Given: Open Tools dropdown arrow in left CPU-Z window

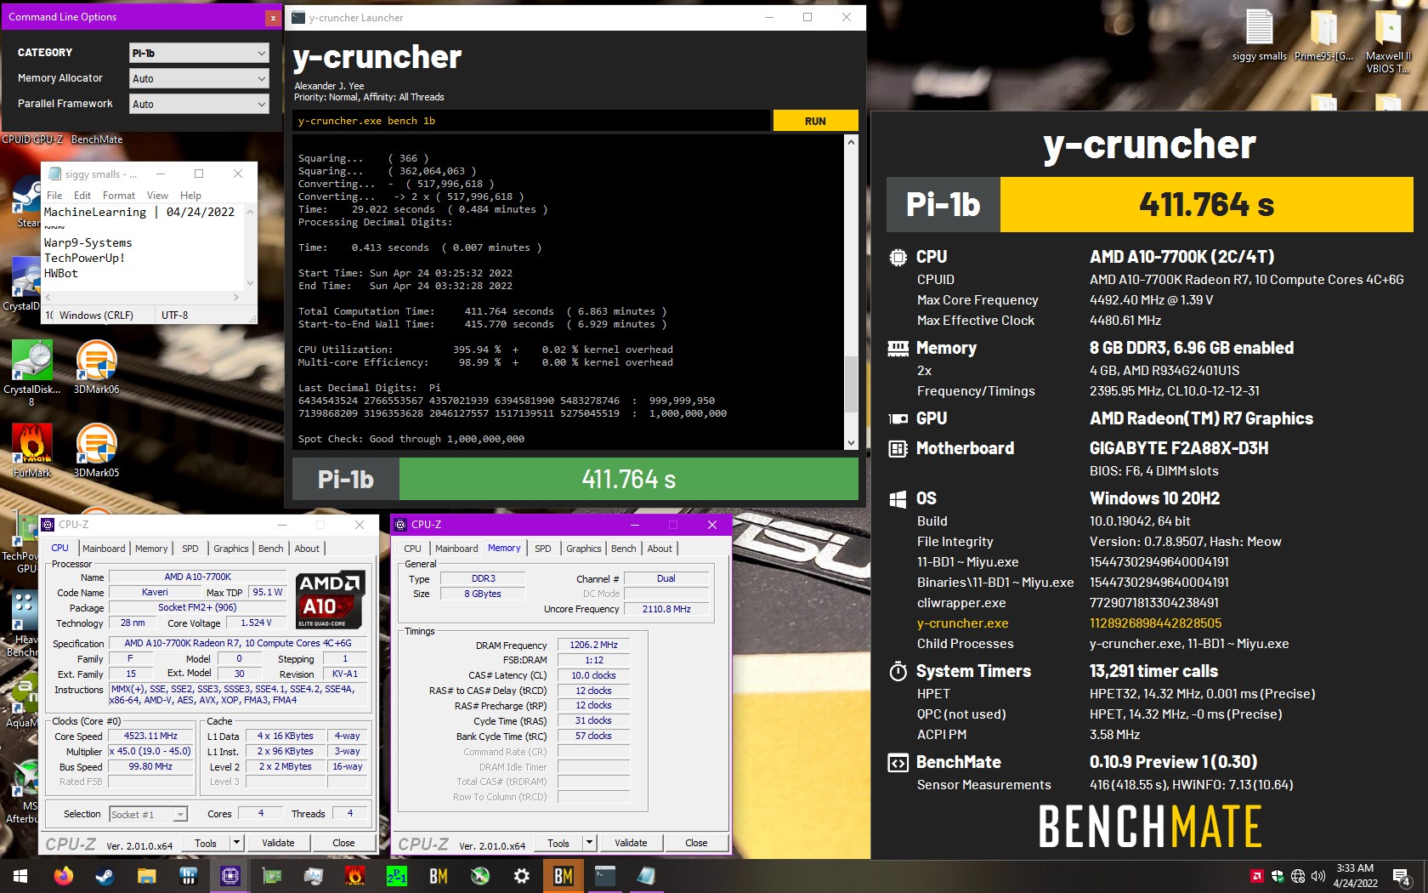Looking at the screenshot, I should pyautogui.click(x=236, y=843).
